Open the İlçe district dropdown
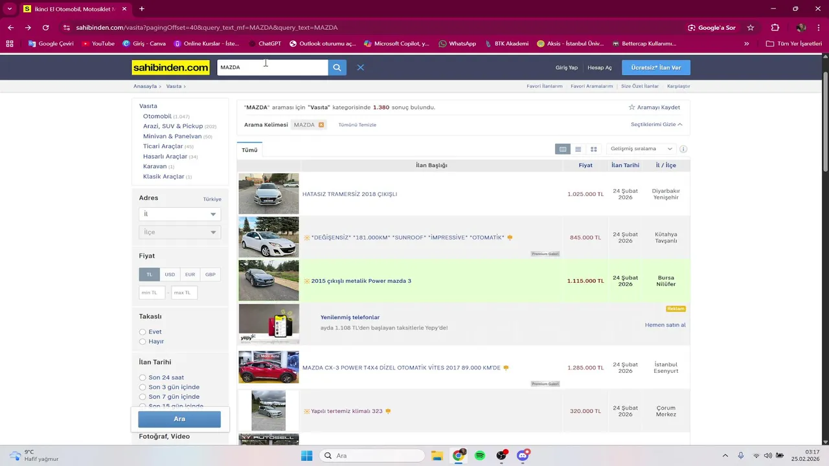The image size is (829, 466). pos(179,232)
